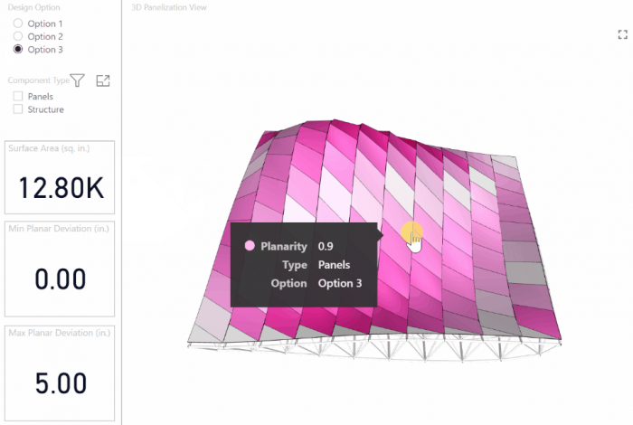
Task: Click the Min Planar Deviation (in.) label
Action: click(59, 229)
